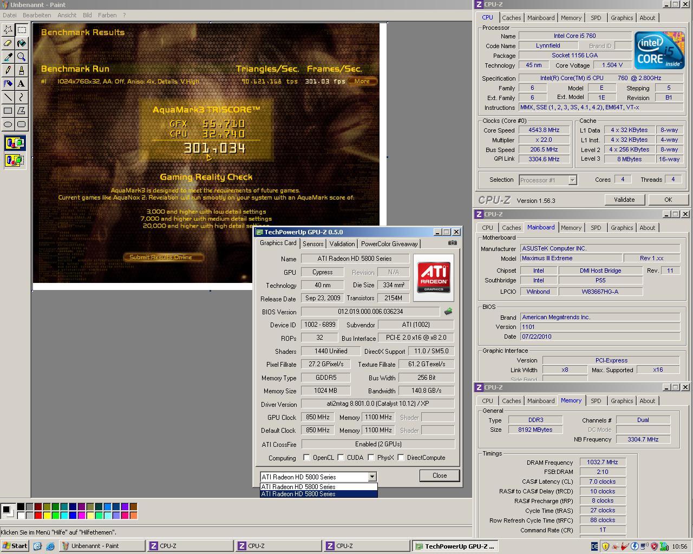The height and width of the screenshot is (554, 693).
Task: Pick the Fill With Color bucket tool
Action: (22, 43)
